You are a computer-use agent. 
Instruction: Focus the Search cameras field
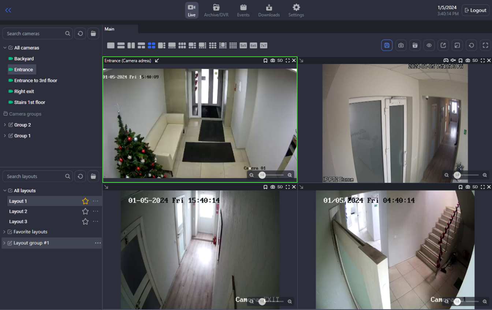(x=38, y=33)
